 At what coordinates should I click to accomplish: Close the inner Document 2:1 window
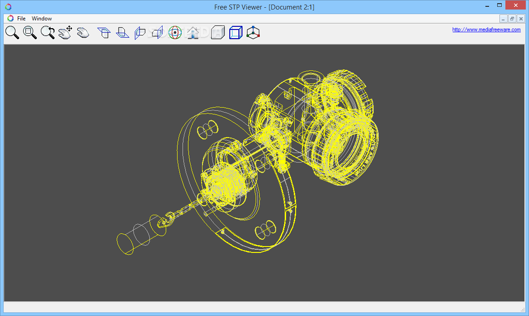pos(521,19)
